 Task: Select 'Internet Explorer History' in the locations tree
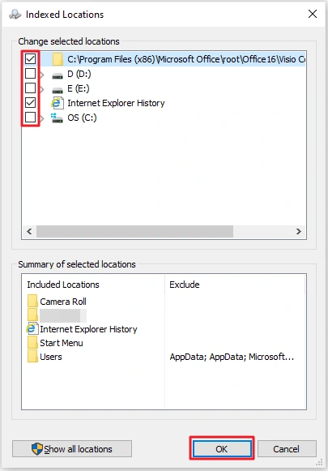[x=116, y=103]
